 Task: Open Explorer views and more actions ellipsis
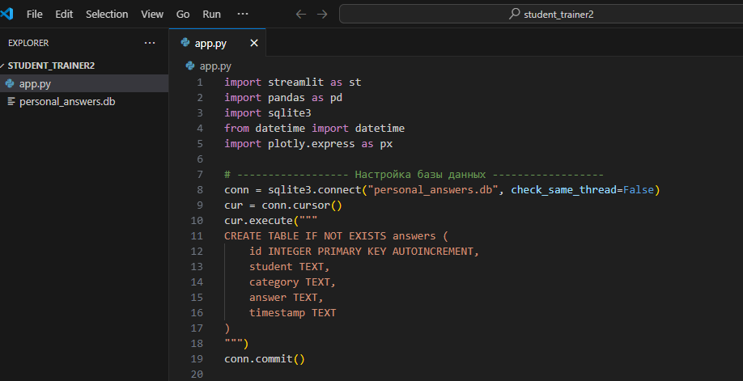click(149, 43)
